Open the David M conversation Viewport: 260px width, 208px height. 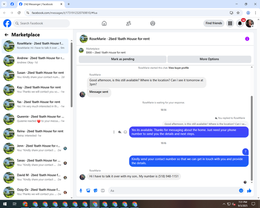pos(35,178)
